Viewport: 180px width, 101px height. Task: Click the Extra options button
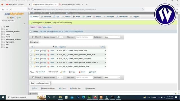[34, 42]
